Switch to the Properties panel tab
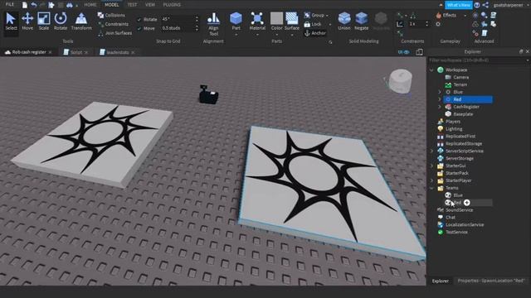Viewport: 531px width, 298px height. pyautogui.click(x=490, y=281)
